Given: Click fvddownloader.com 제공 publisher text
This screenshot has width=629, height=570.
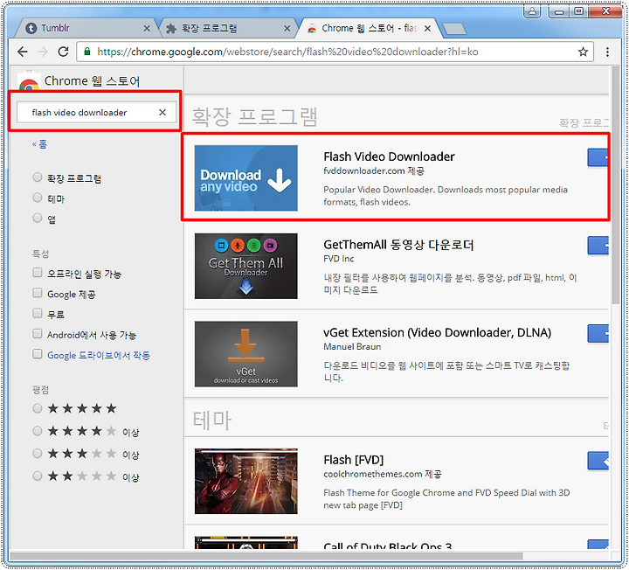Looking at the screenshot, I should [x=374, y=171].
